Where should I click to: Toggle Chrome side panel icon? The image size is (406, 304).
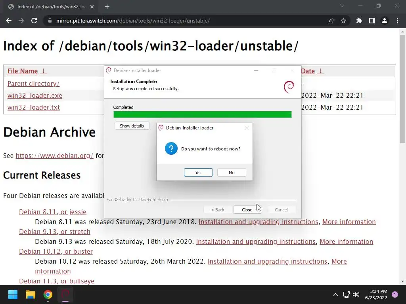click(372, 21)
